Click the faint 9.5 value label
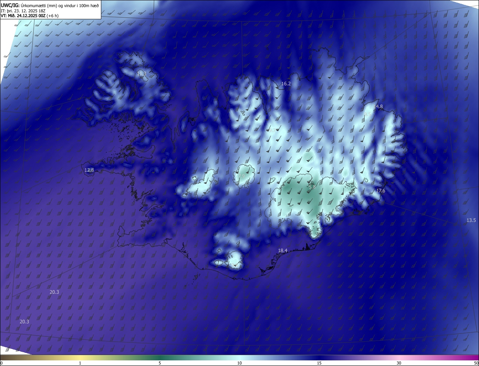 pos(367,114)
